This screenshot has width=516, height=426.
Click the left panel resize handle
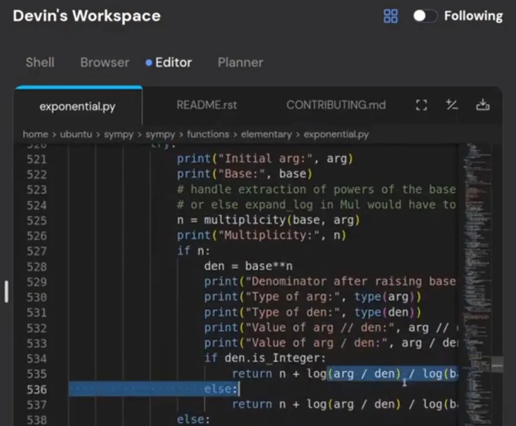click(6, 291)
